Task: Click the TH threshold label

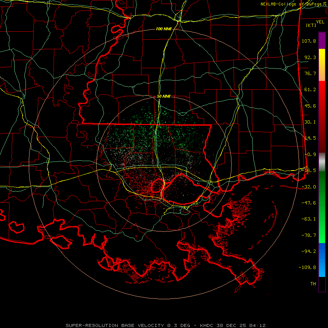Action: pyautogui.click(x=313, y=284)
